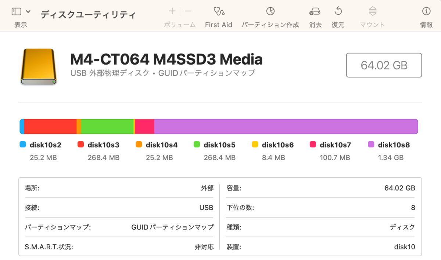
Task: Click the blue disk10s2 legend swatch
Action: [x=22, y=144]
